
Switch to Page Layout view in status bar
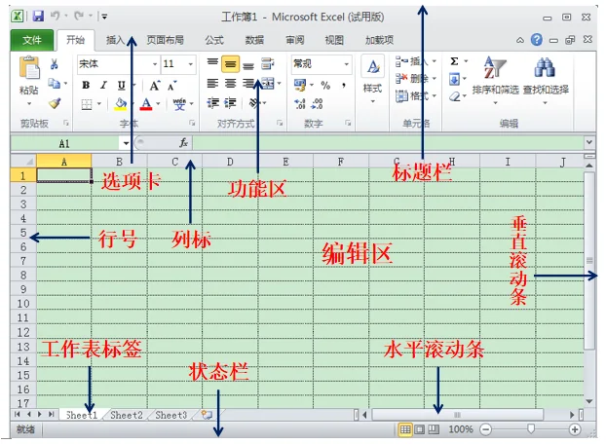coord(419,429)
